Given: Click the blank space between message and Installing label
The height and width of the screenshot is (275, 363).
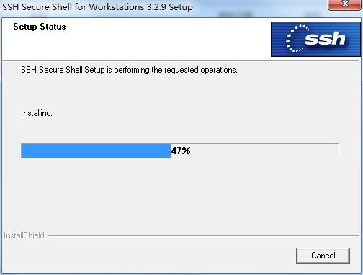Looking at the screenshot, I should click(180, 91).
